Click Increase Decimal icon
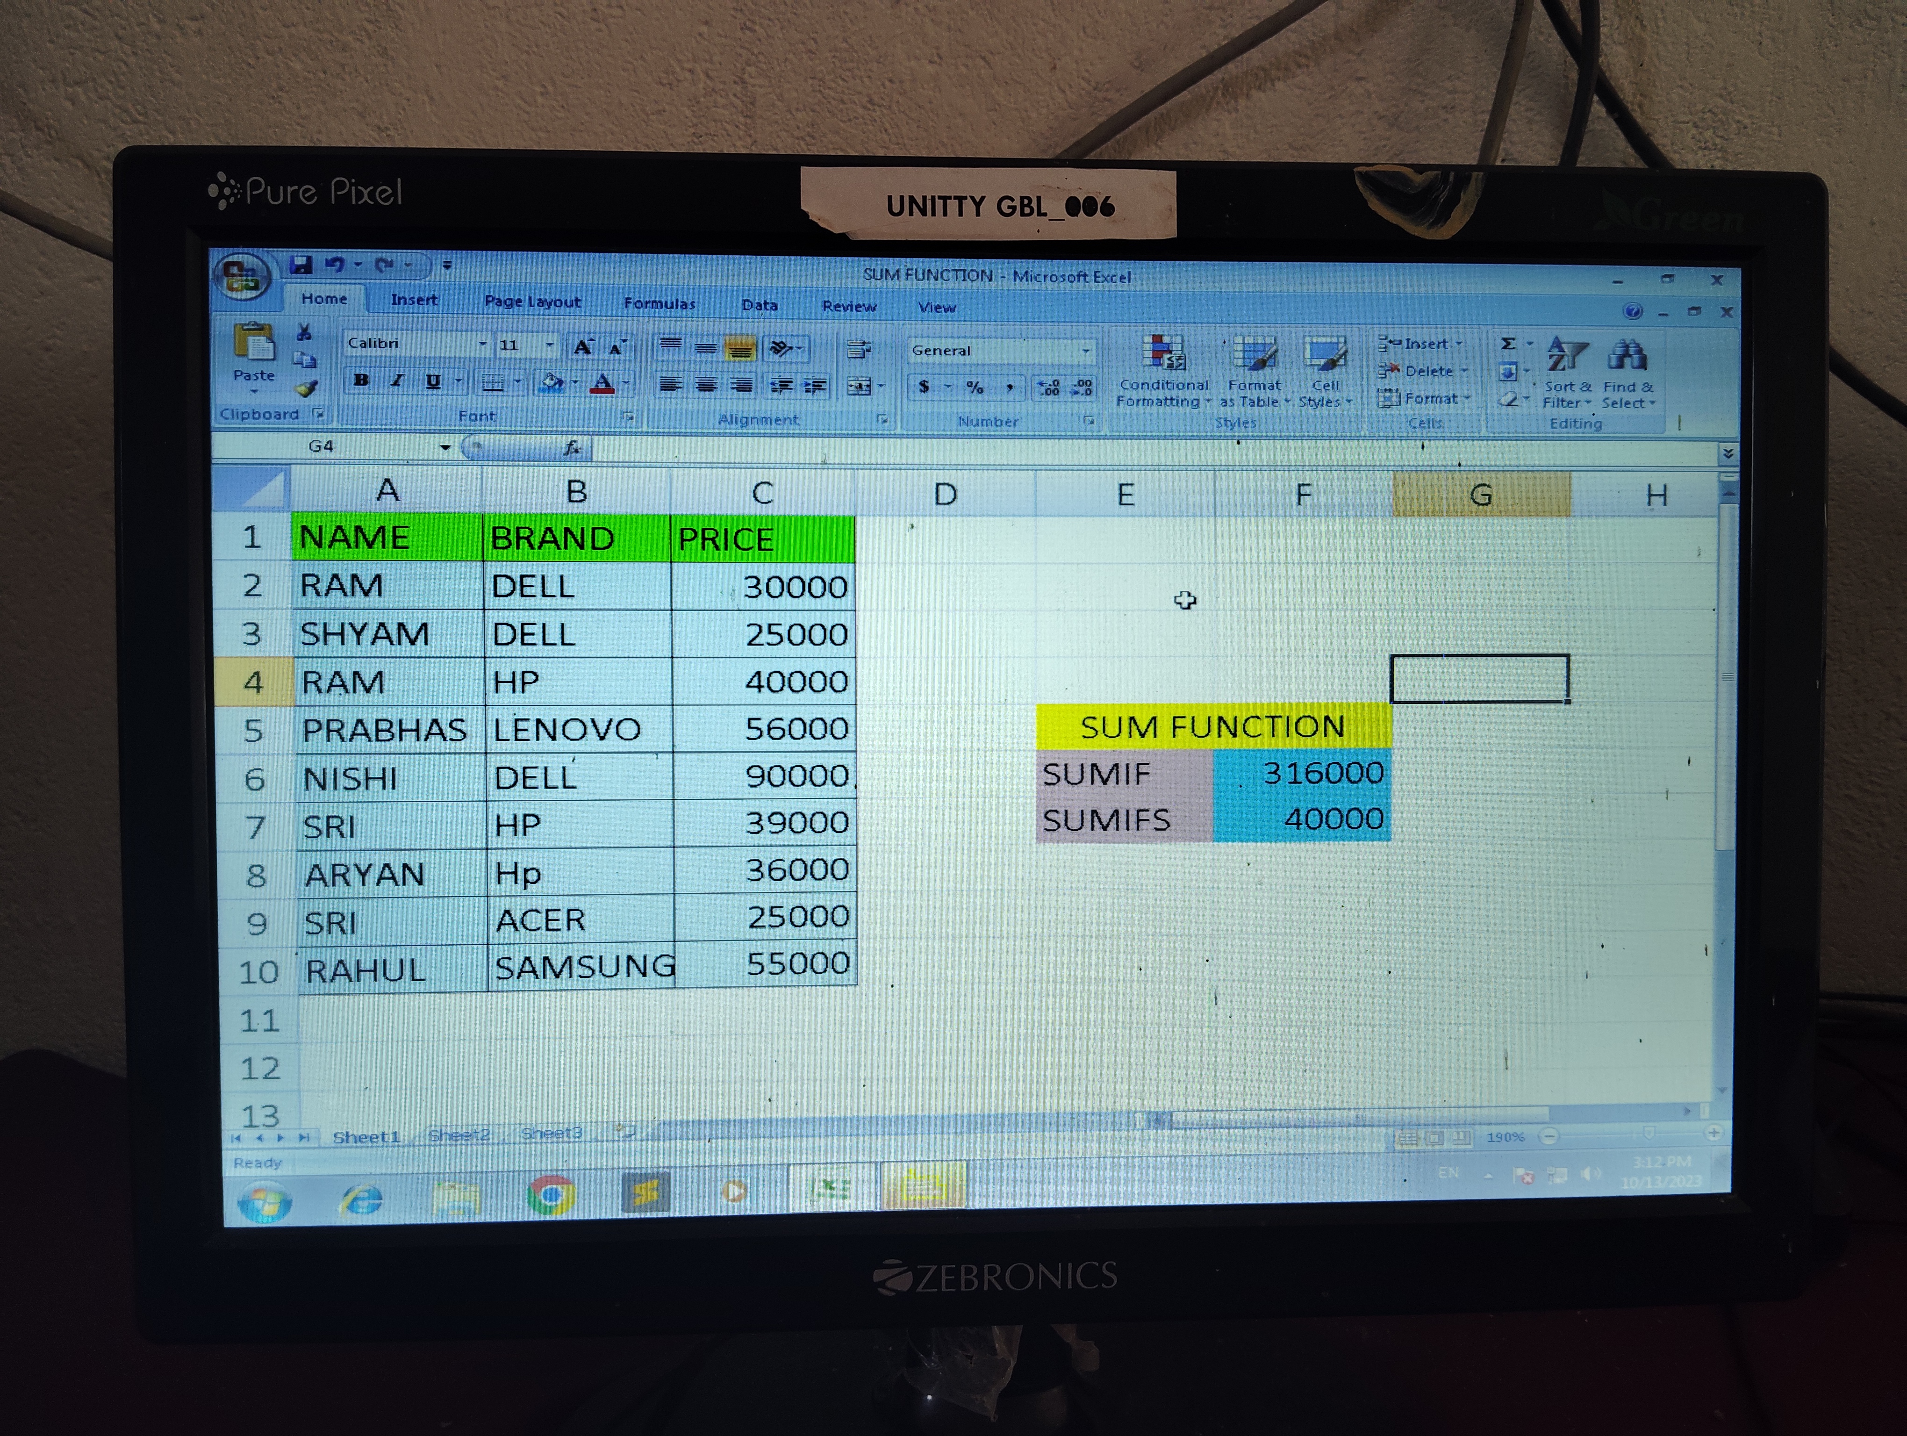1907x1436 pixels. pyautogui.click(x=1048, y=388)
